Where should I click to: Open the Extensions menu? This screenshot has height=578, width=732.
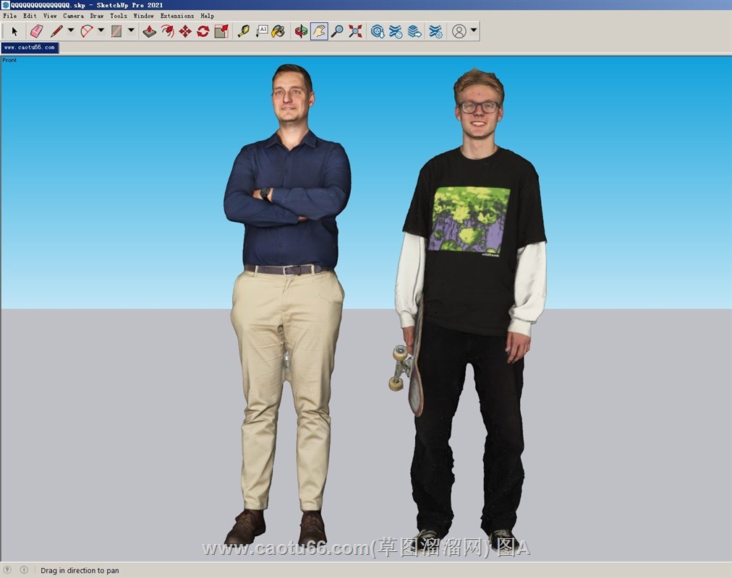[177, 16]
